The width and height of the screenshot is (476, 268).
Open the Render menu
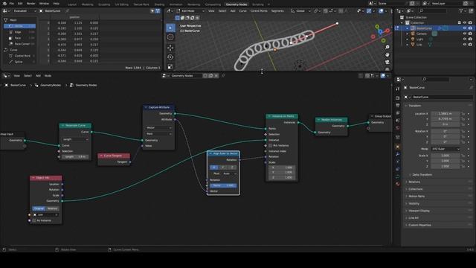[x=31, y=3]
